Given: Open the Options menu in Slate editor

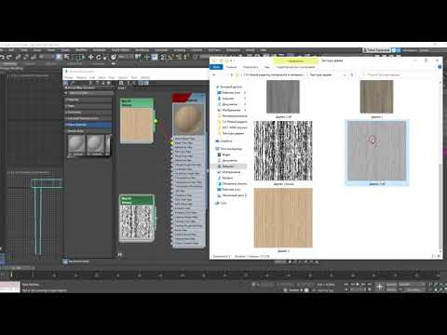Looking at the screenshot, I should coord(123,77).
